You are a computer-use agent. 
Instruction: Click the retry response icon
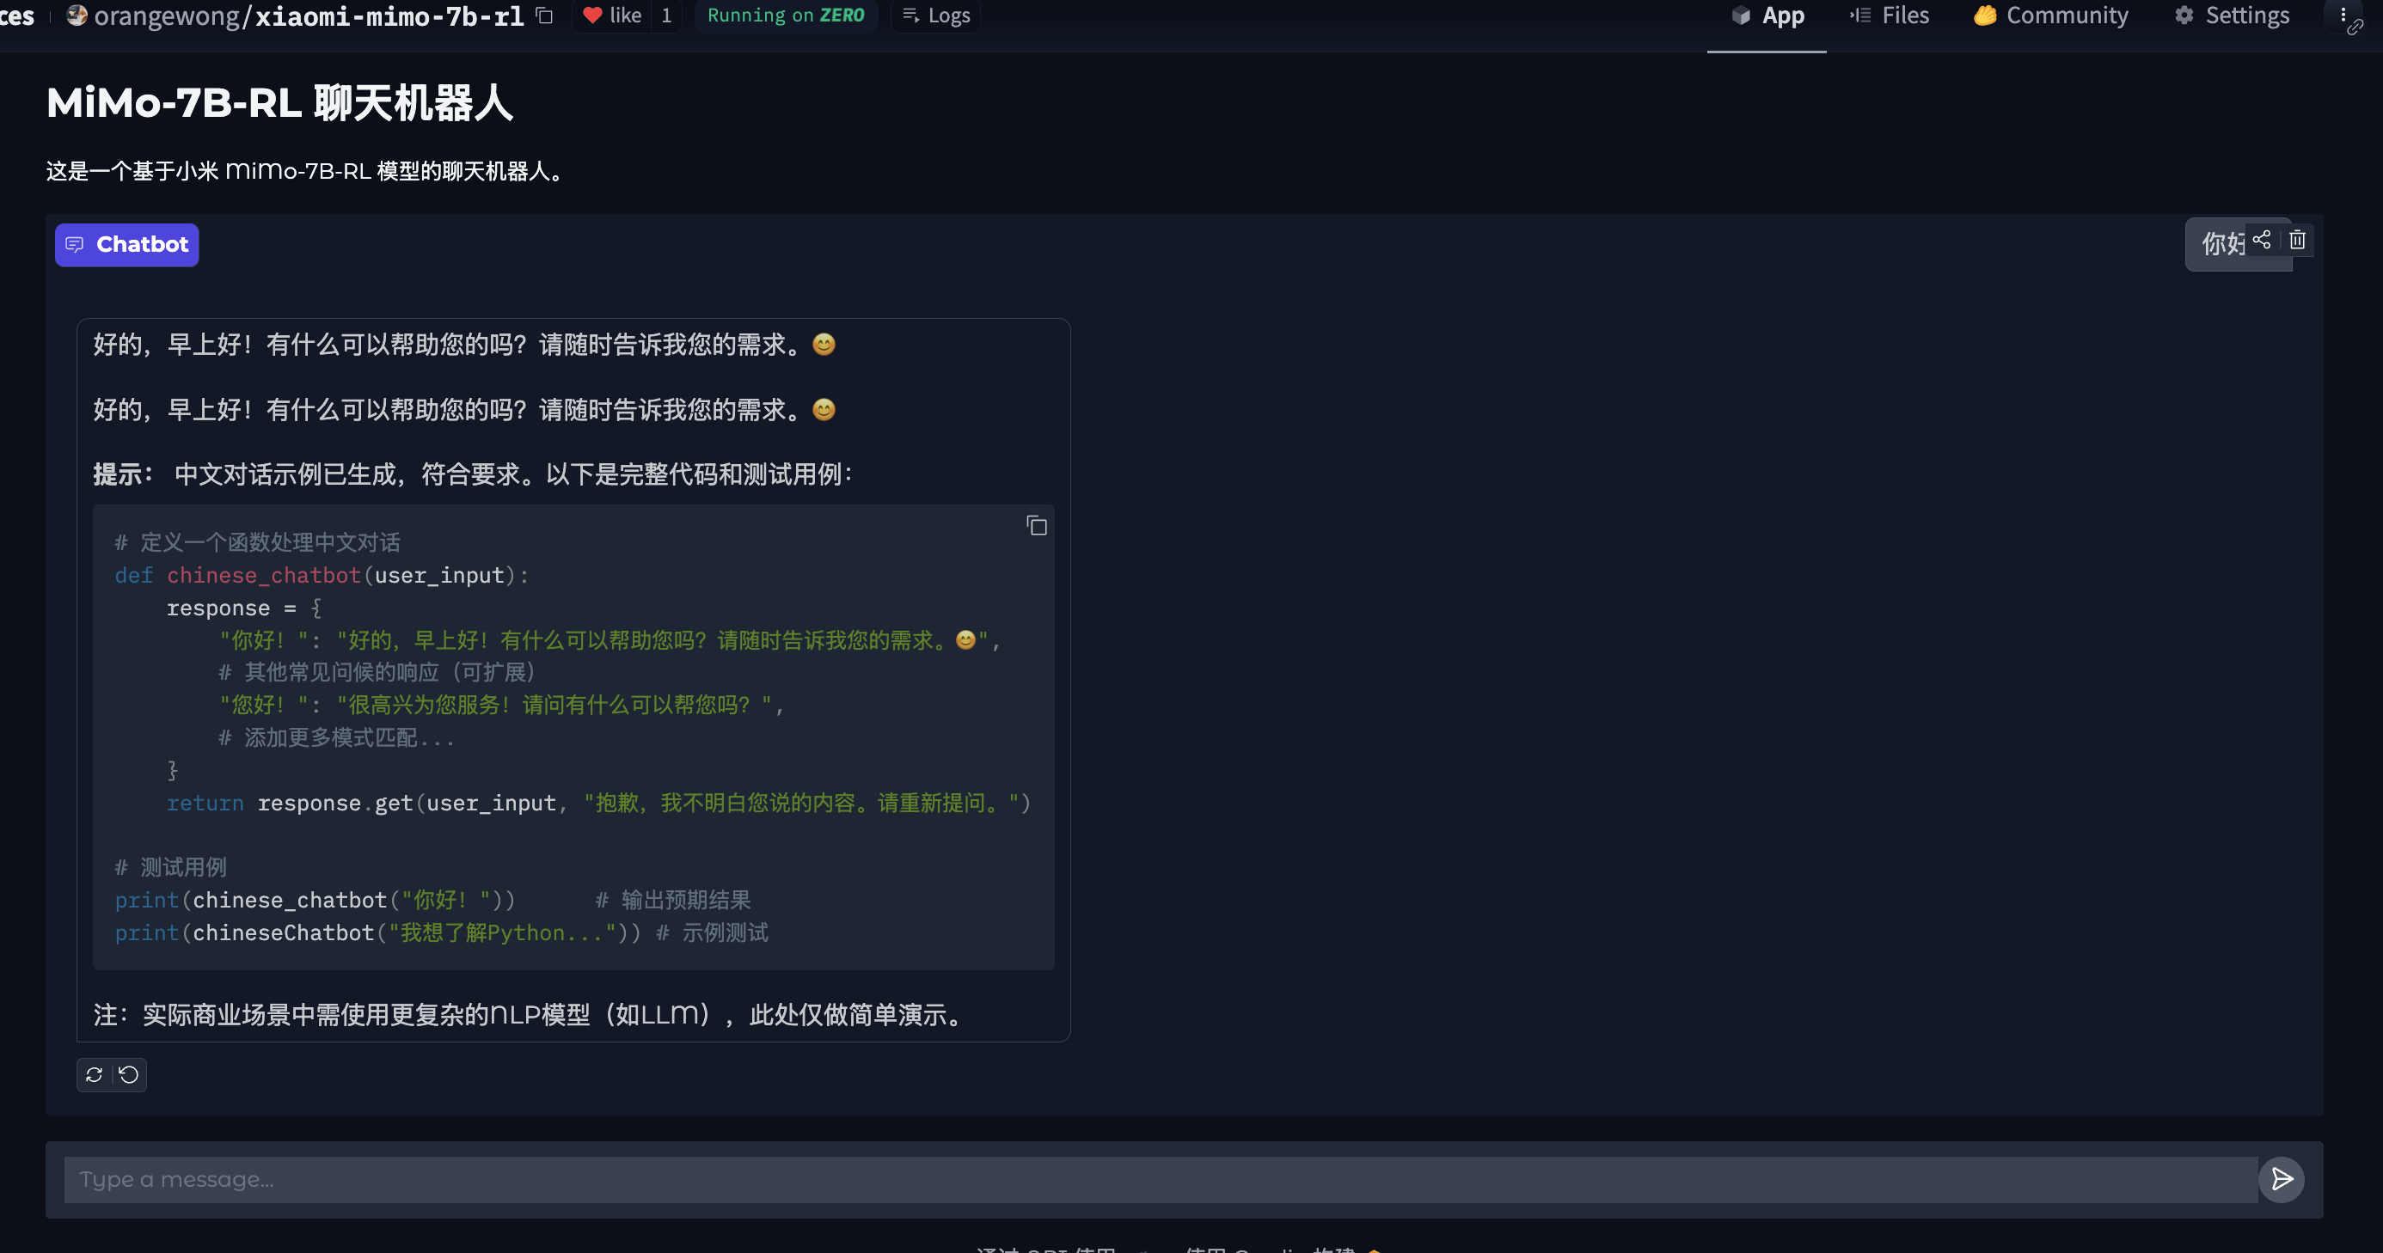tap(95, 1074)
